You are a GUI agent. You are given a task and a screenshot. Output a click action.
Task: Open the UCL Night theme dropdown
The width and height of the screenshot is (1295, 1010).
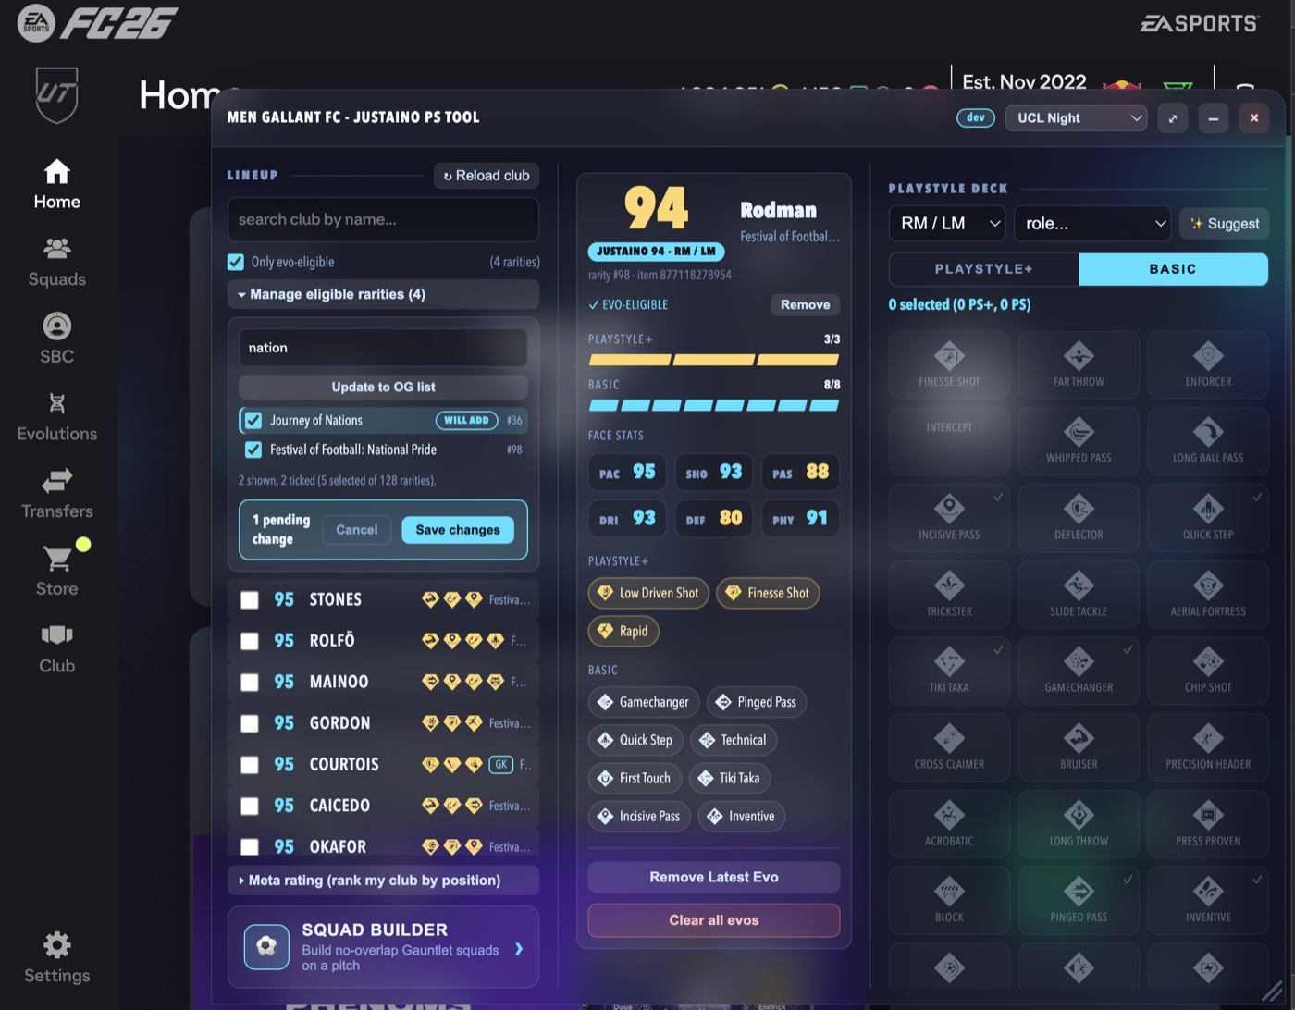coord(1077,117)
